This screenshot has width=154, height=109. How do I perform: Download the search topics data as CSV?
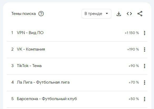click(x=119, y=14)
